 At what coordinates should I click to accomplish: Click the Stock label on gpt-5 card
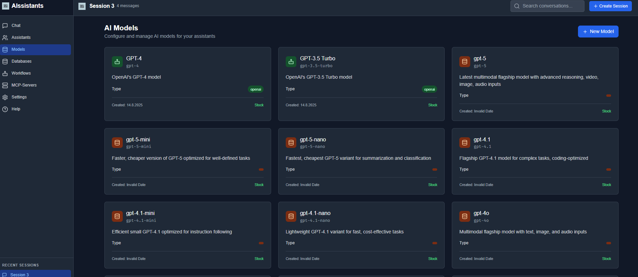click(607, 111)
